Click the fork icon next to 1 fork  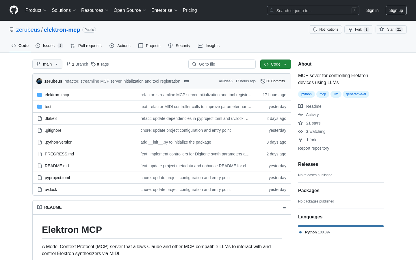click(x=300, y=140)
